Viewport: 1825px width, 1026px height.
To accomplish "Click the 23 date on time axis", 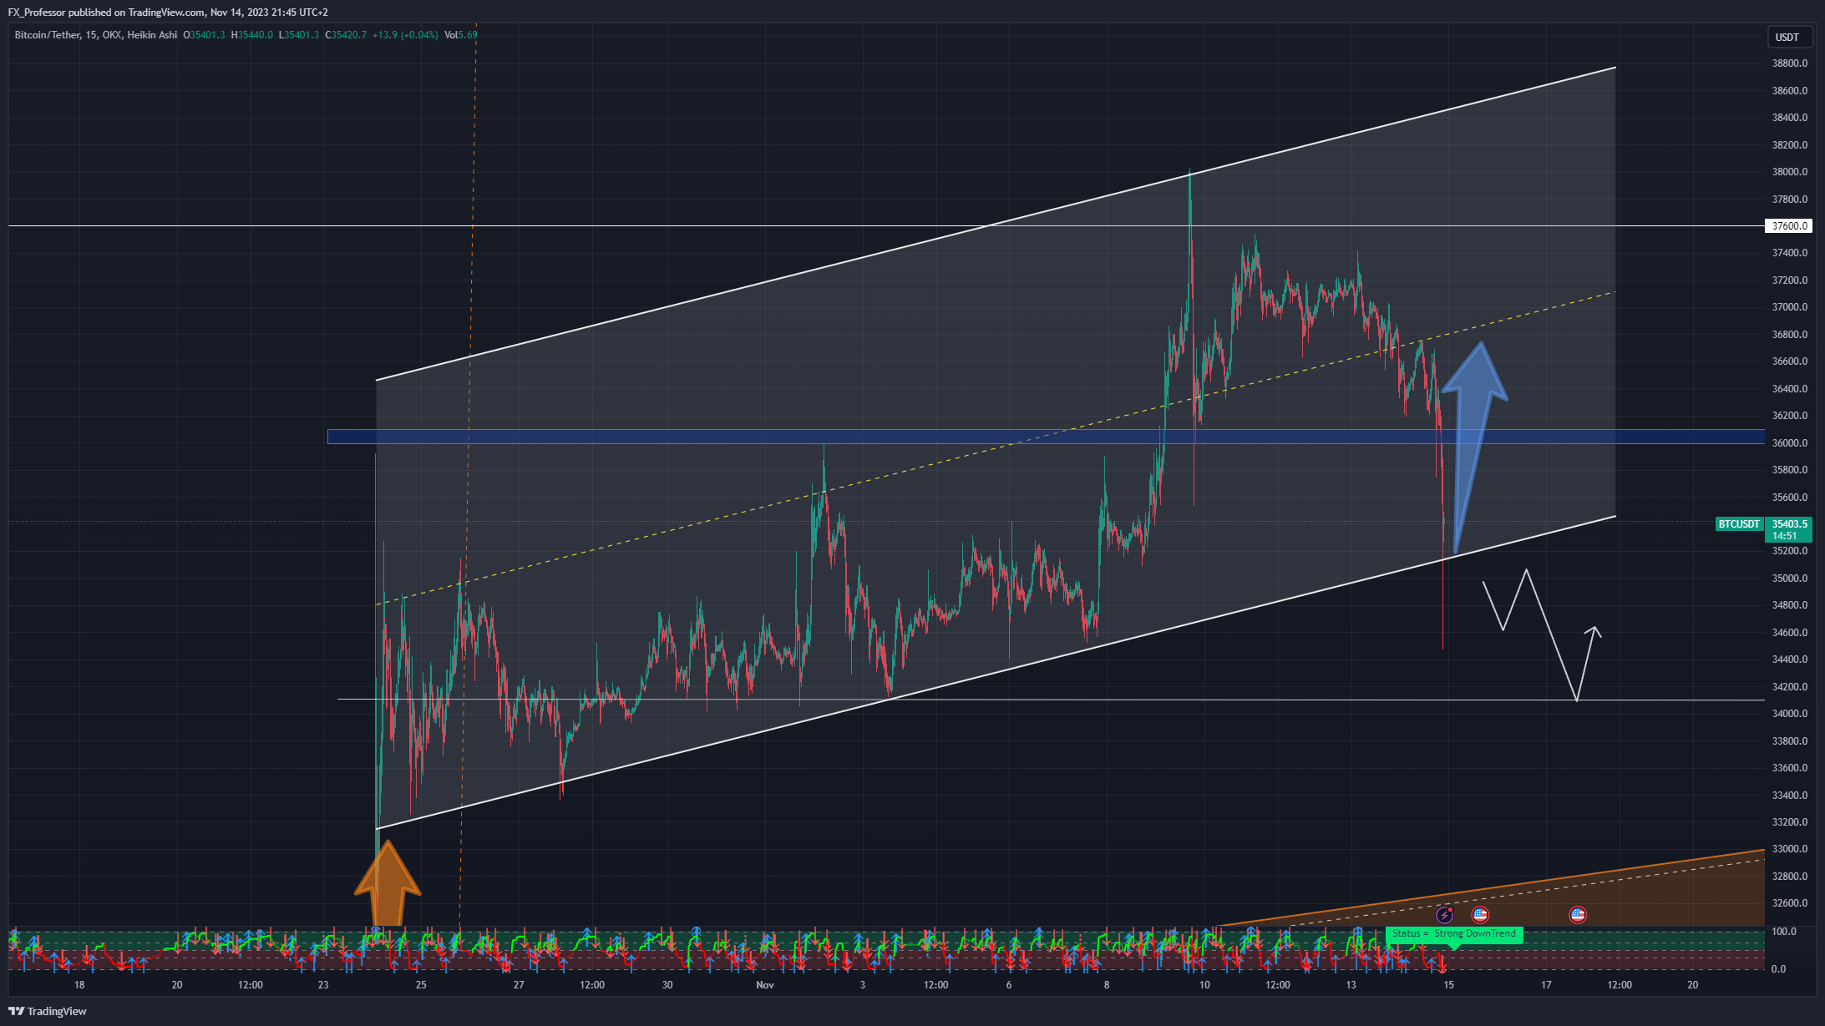I will point(323,985).
